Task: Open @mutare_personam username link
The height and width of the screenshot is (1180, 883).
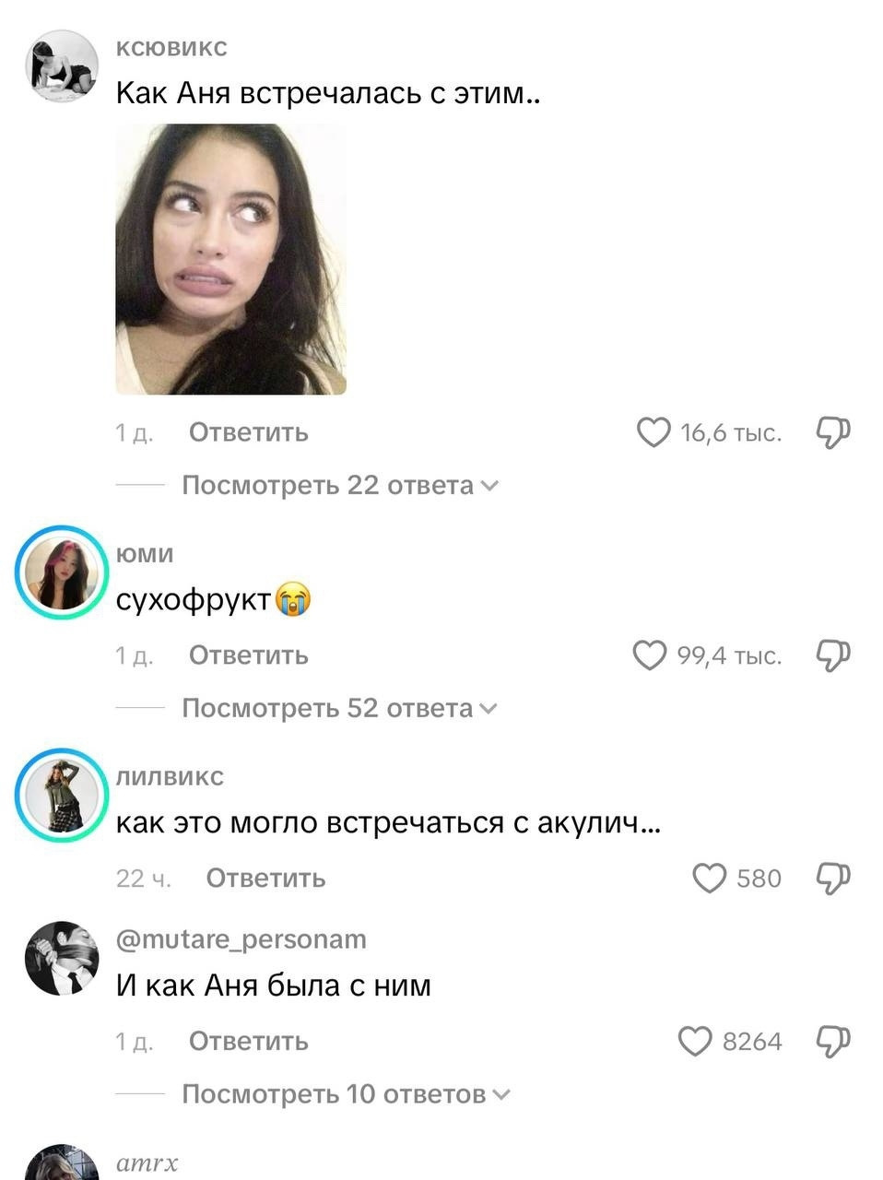Action: [241, 939]
